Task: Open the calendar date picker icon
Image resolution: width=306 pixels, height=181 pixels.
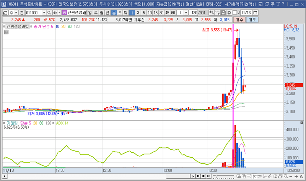Action: [255, 13]
